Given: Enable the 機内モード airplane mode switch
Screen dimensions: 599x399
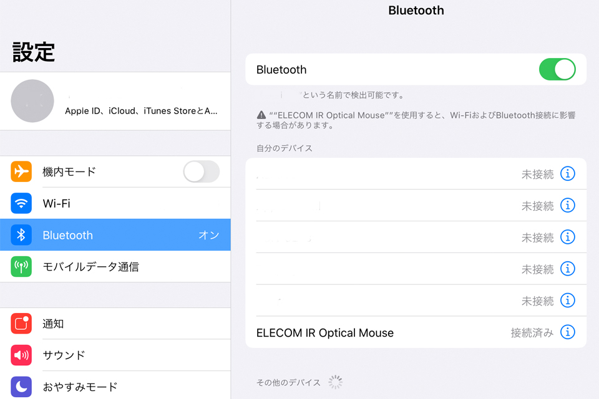Looking at the screenshot, I should (202, 171).
